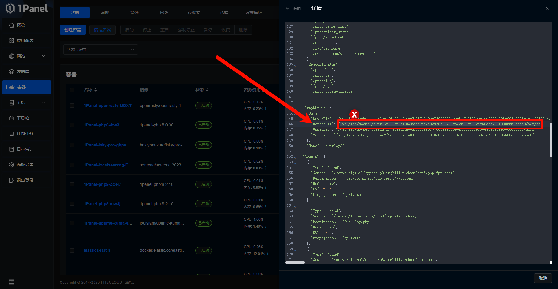Check the 1Panel-lsky-pro-gbpe row checkbox
558x289 pixels.
72,145
